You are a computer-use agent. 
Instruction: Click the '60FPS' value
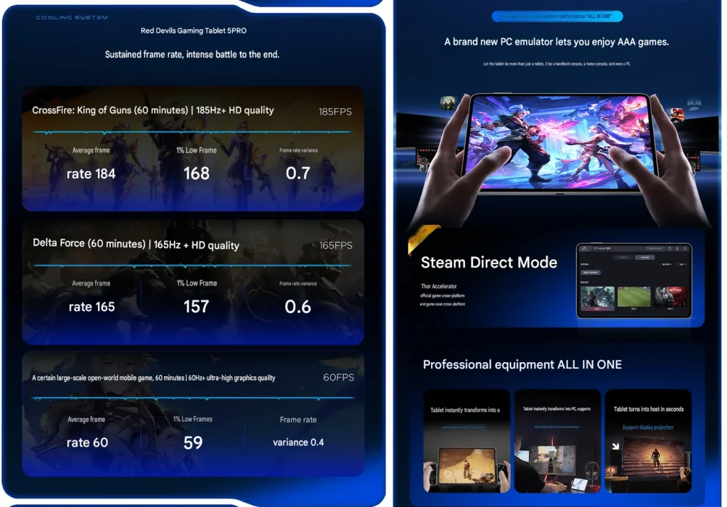click(x=339, y=378)
